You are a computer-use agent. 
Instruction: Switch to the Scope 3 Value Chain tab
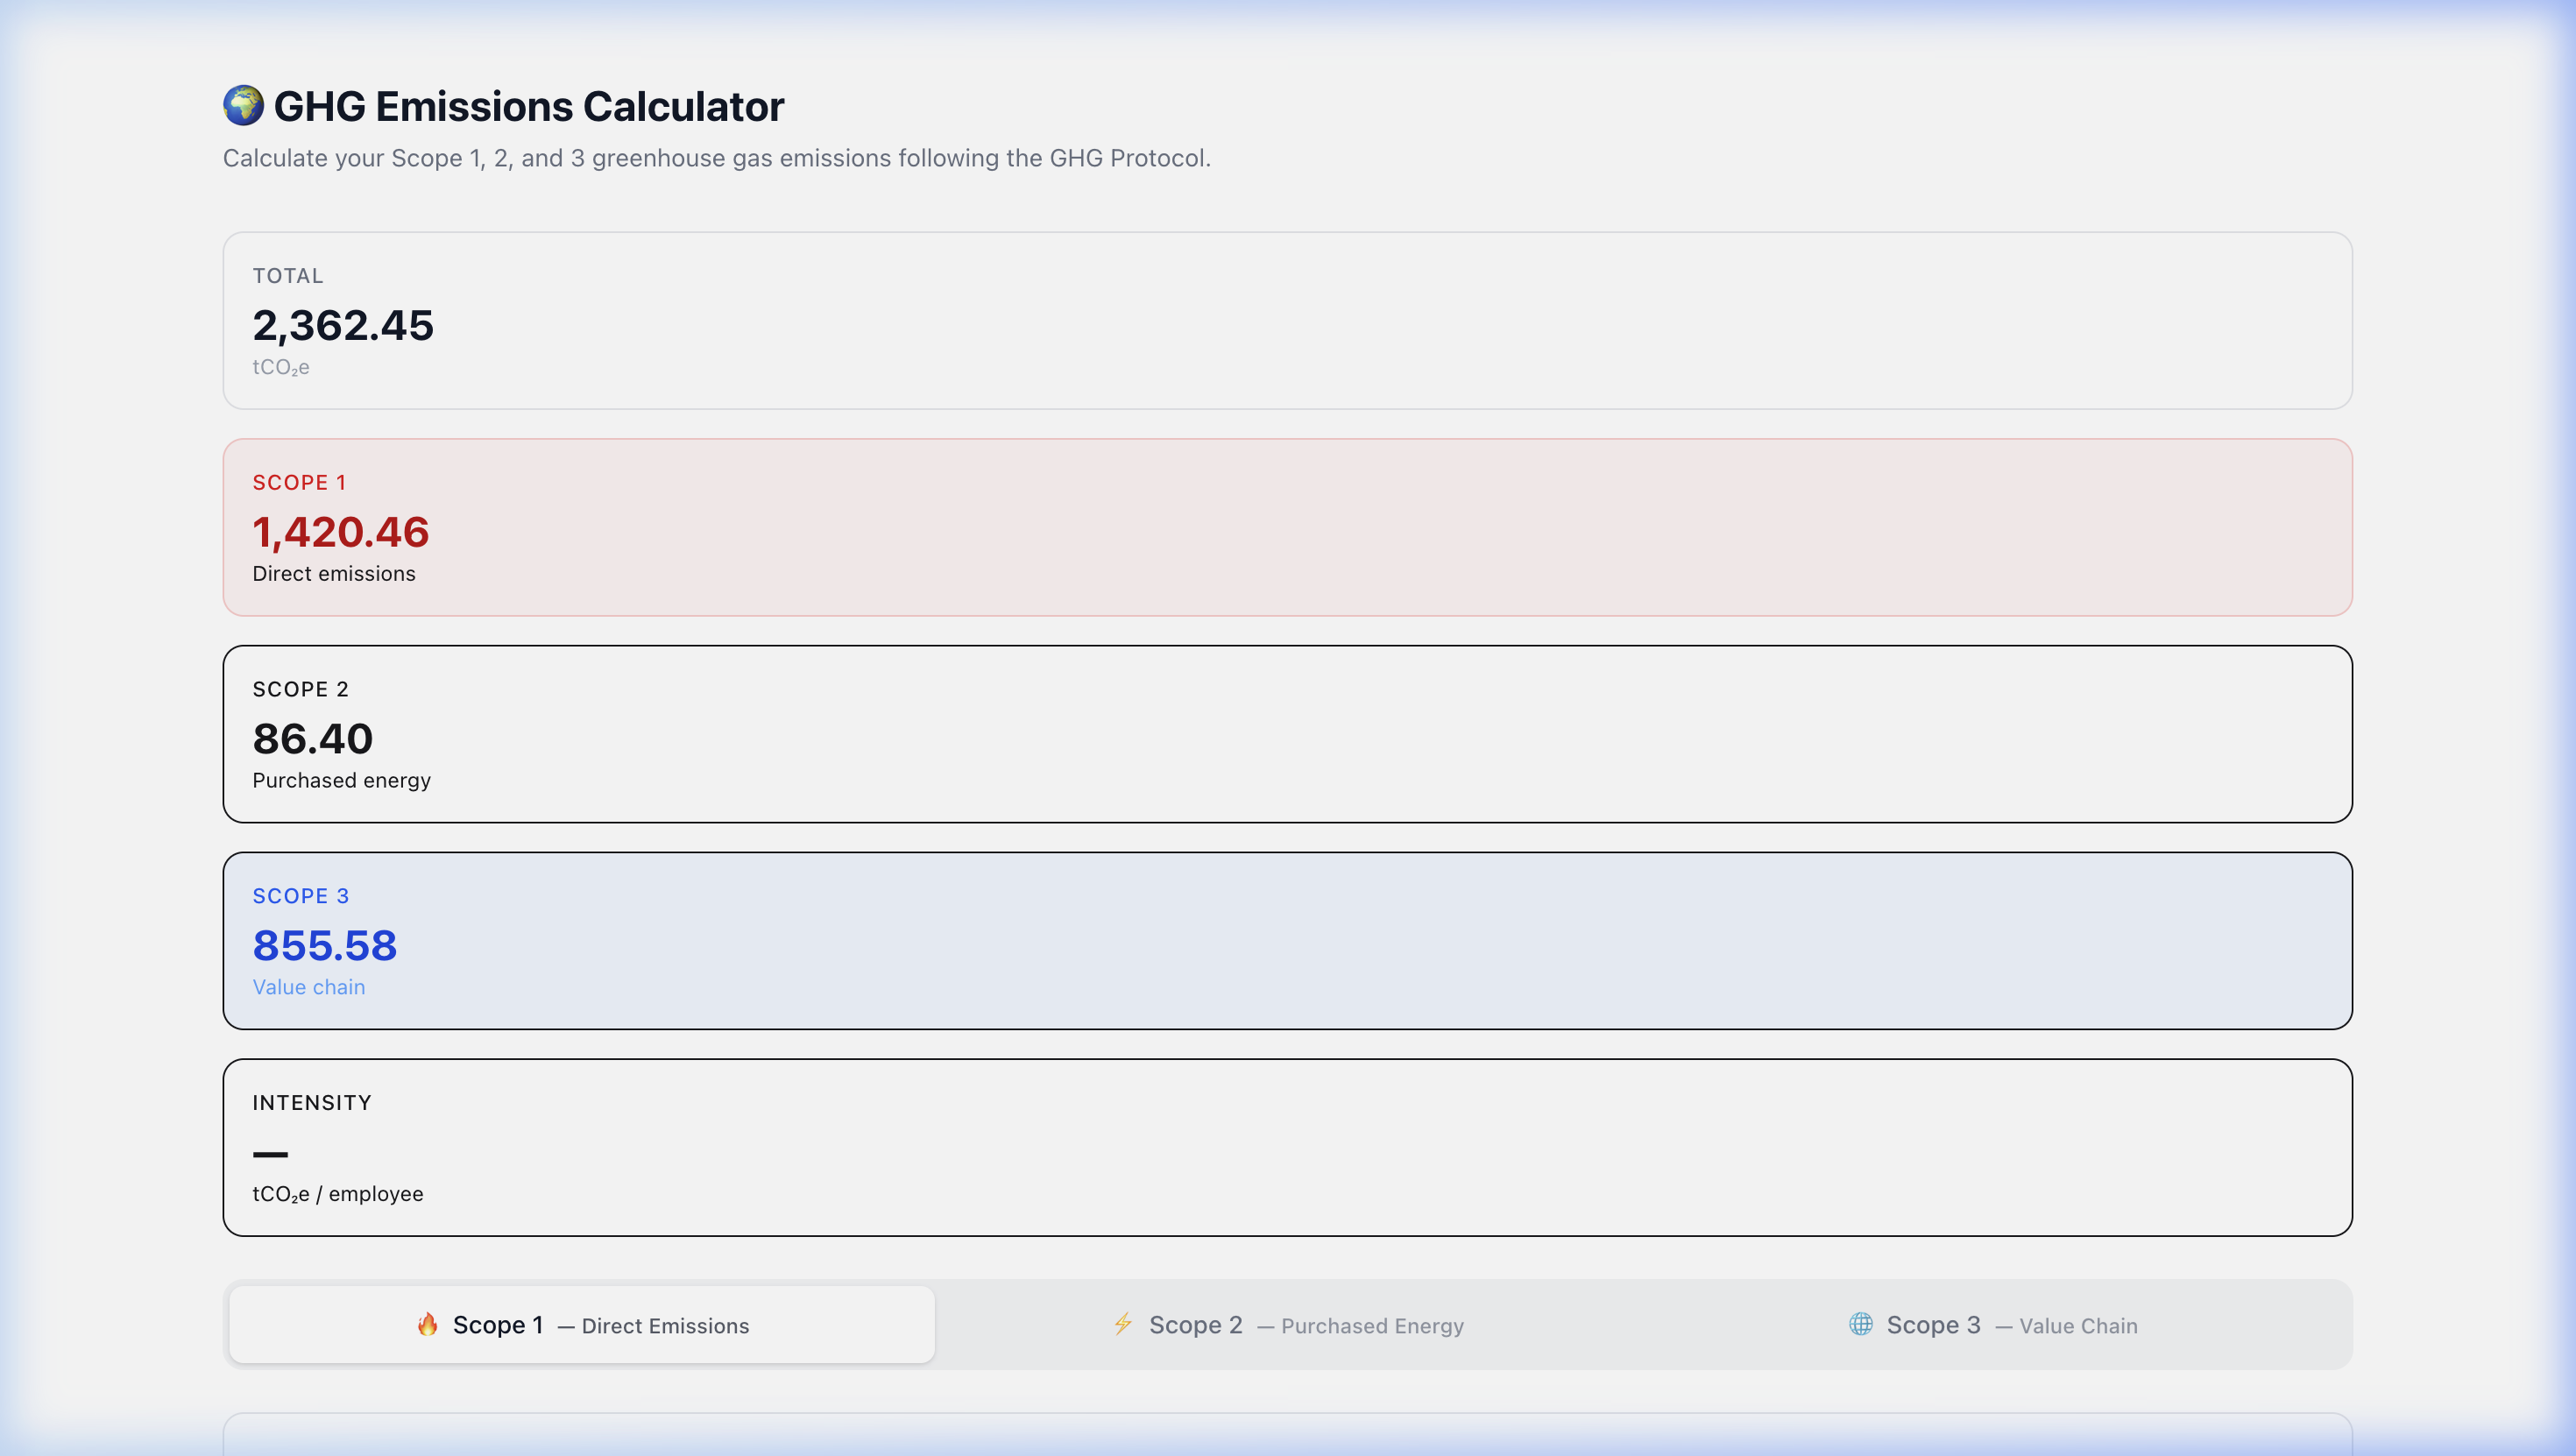click(1993, 1324)
